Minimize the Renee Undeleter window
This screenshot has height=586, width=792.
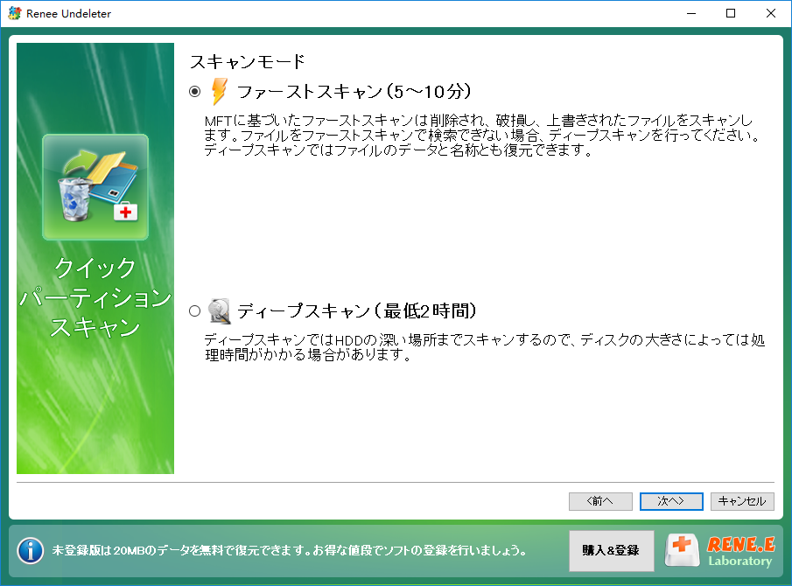click(691, 13)
